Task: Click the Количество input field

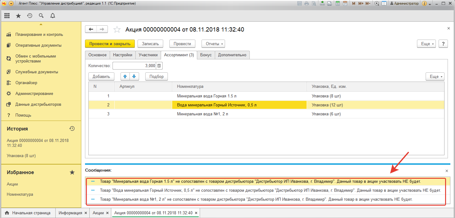Action: coord(134,66)
